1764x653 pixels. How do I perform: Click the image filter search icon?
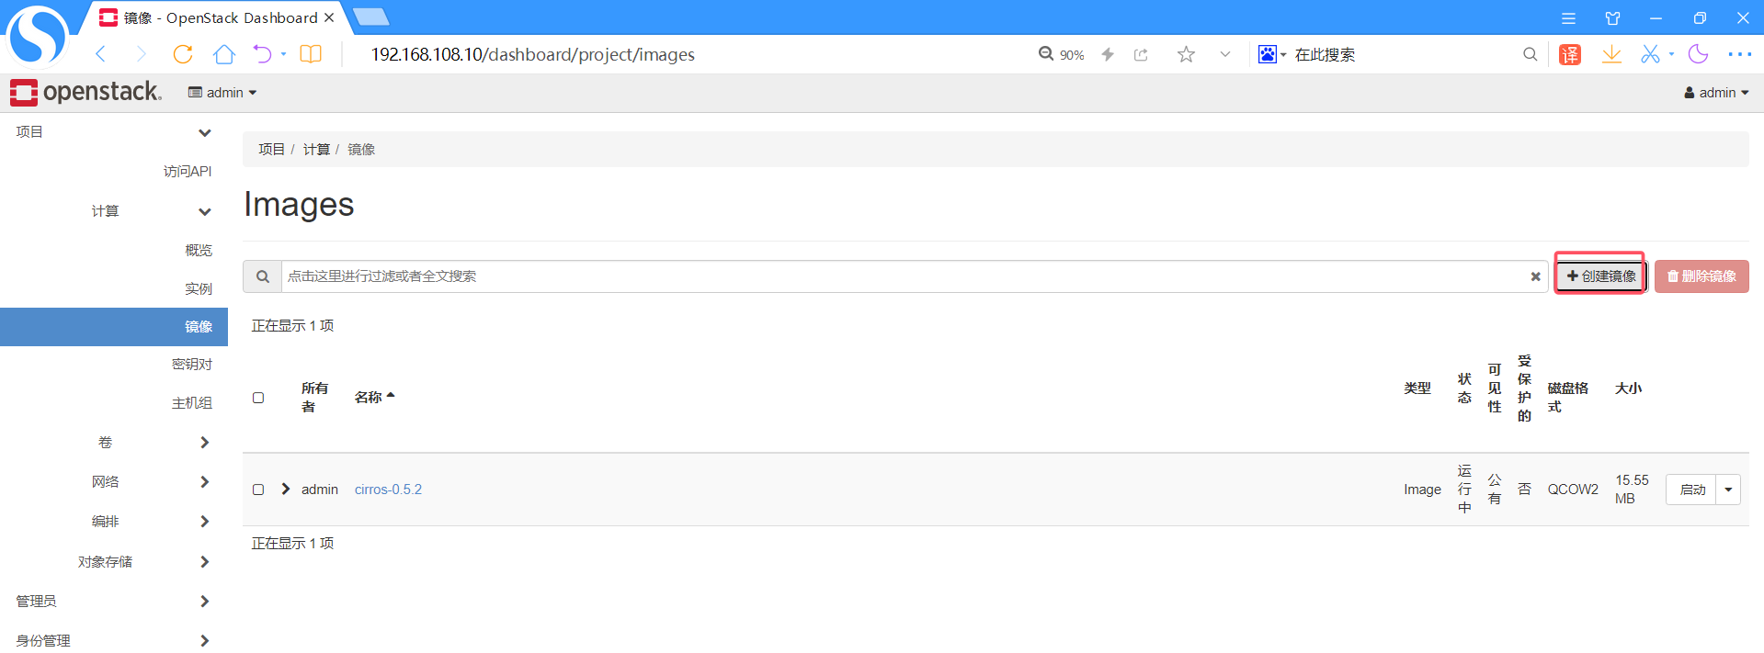[262, 276]
